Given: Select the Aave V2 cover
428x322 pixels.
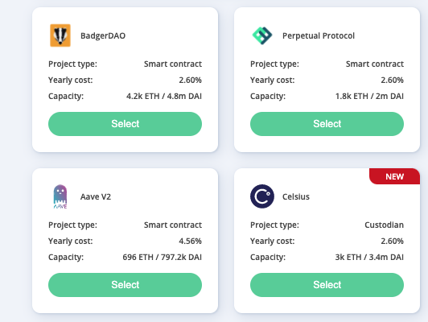Looking at the screenshot, I should [125, 285].
